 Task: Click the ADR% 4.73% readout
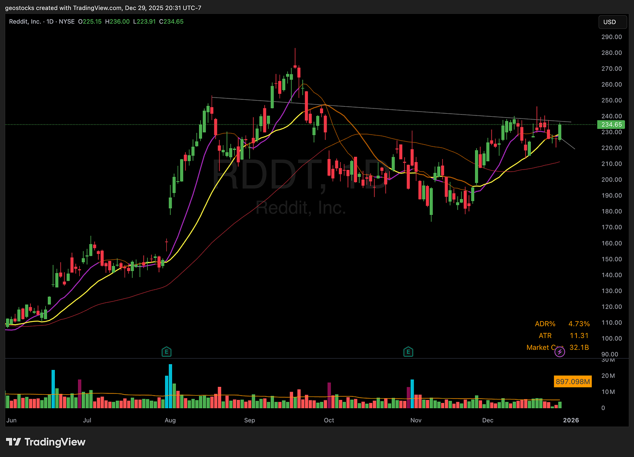point(562,324)
